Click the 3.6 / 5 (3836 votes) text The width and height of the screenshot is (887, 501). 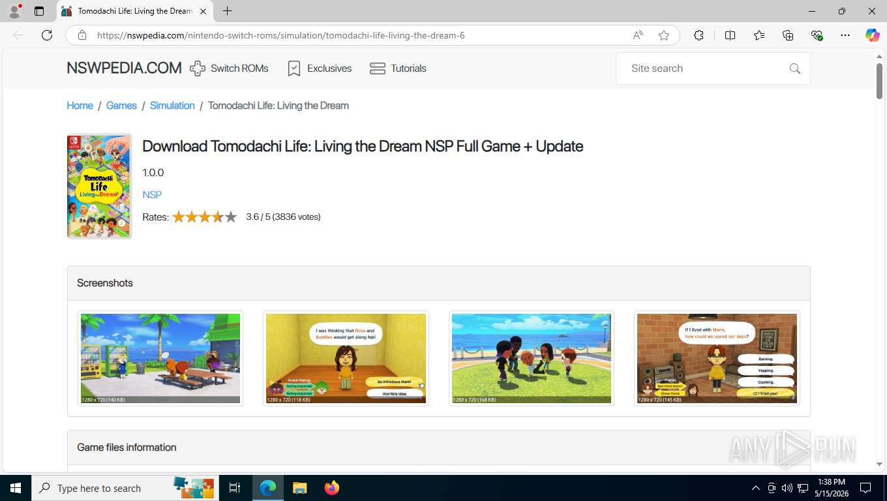click(x=283, y=217)
